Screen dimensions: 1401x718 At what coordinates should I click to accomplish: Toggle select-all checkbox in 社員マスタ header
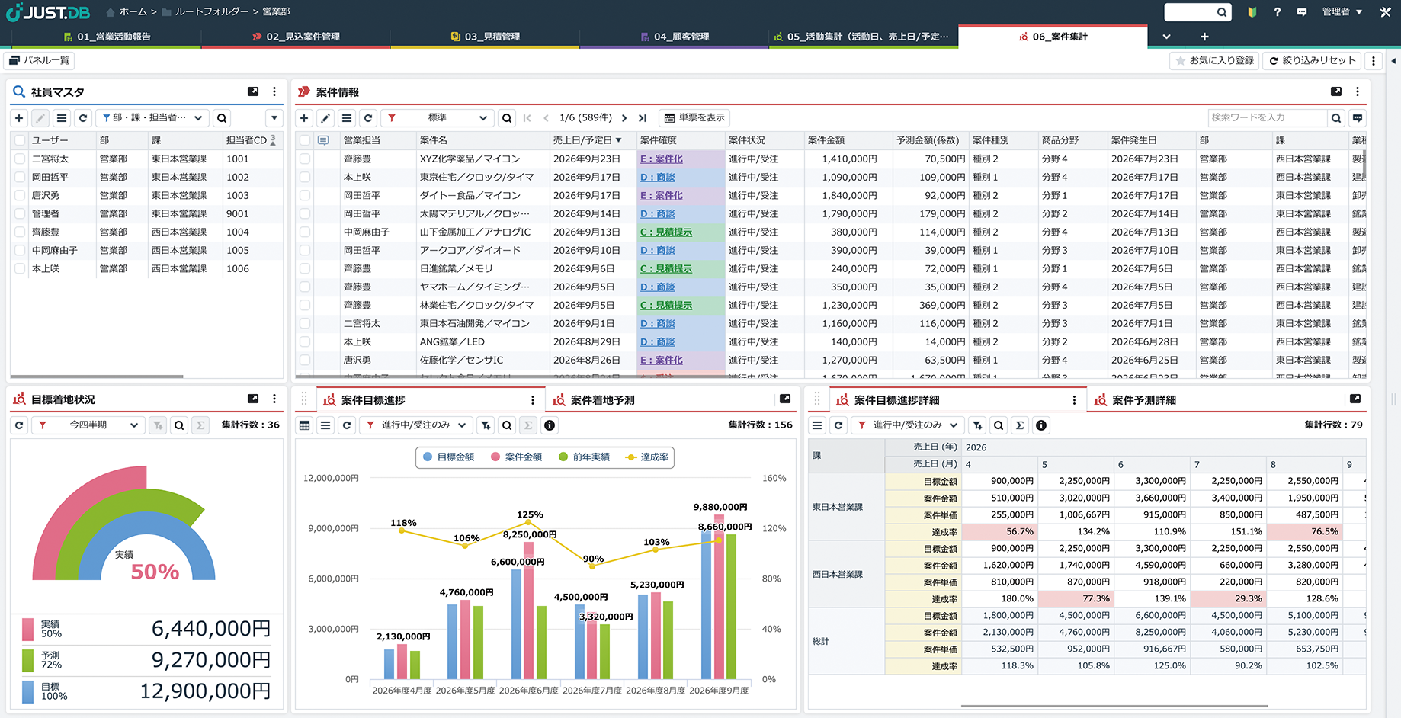20,140
